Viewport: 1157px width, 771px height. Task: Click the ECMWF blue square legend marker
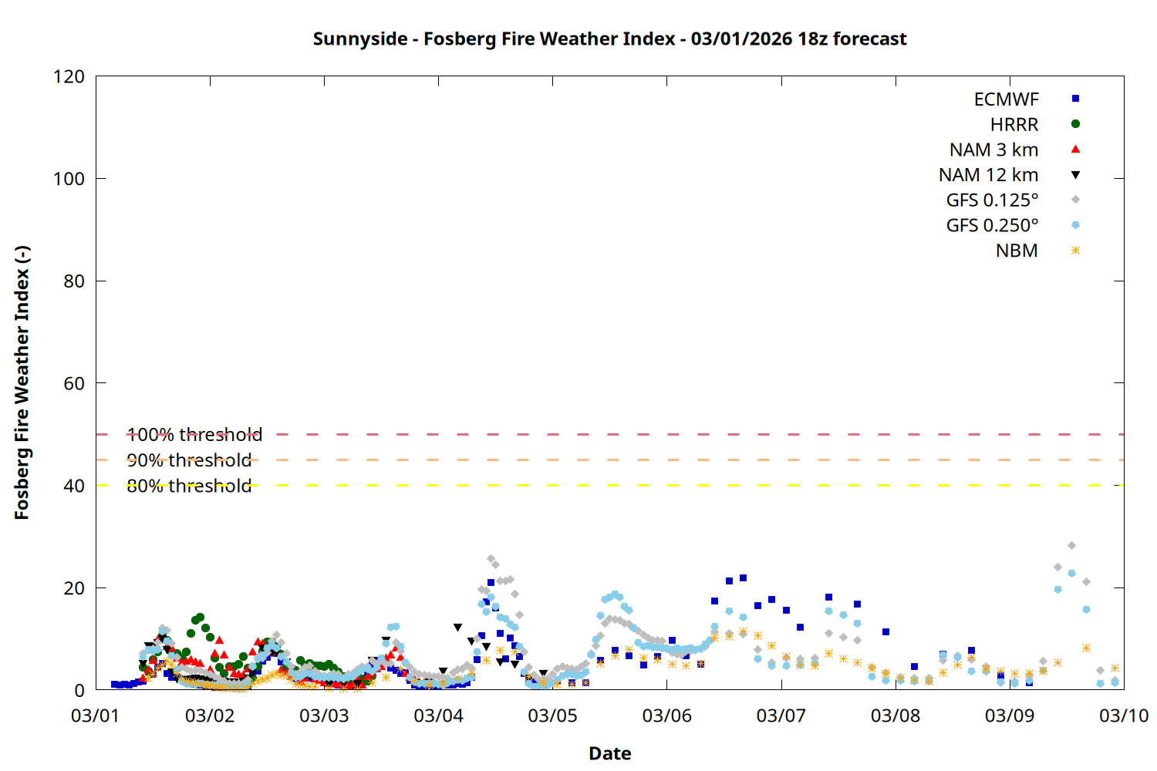[x=1075, y=99]
